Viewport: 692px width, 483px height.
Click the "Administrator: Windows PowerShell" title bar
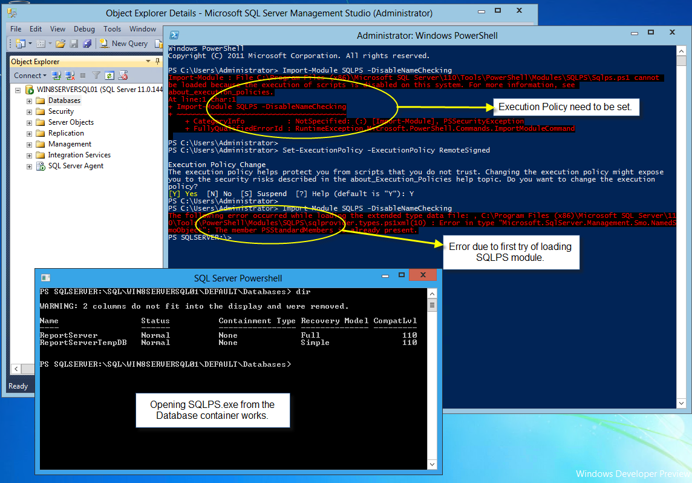click(x=427, y=35)
